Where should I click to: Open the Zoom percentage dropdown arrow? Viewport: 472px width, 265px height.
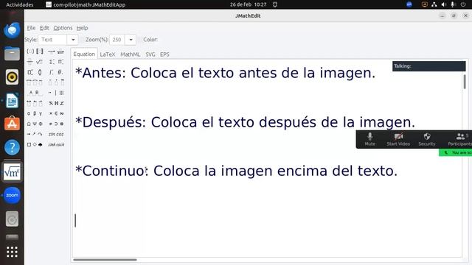click(x=131, y=40)
